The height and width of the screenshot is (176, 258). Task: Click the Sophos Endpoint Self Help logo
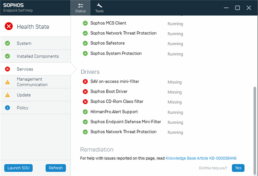click(18, 8)
